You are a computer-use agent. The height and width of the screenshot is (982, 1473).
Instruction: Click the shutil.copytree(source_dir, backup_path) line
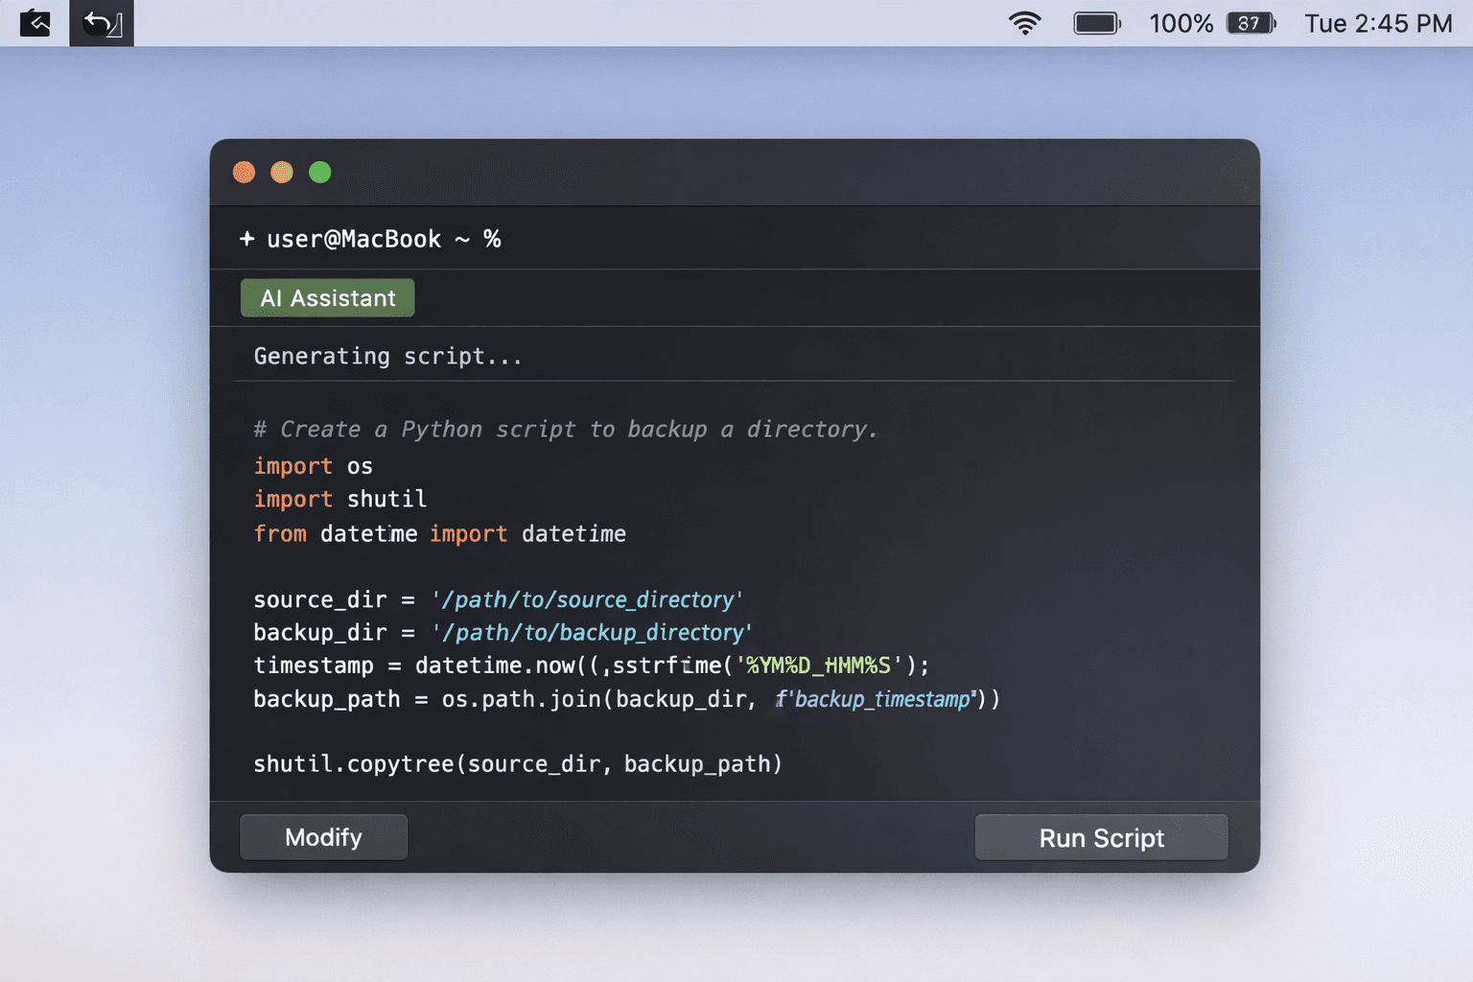coord(518,763)
